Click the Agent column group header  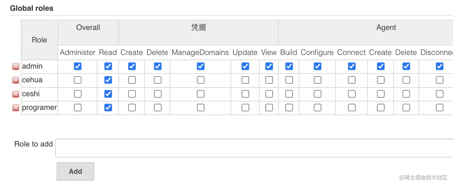[x=386, y=28]
